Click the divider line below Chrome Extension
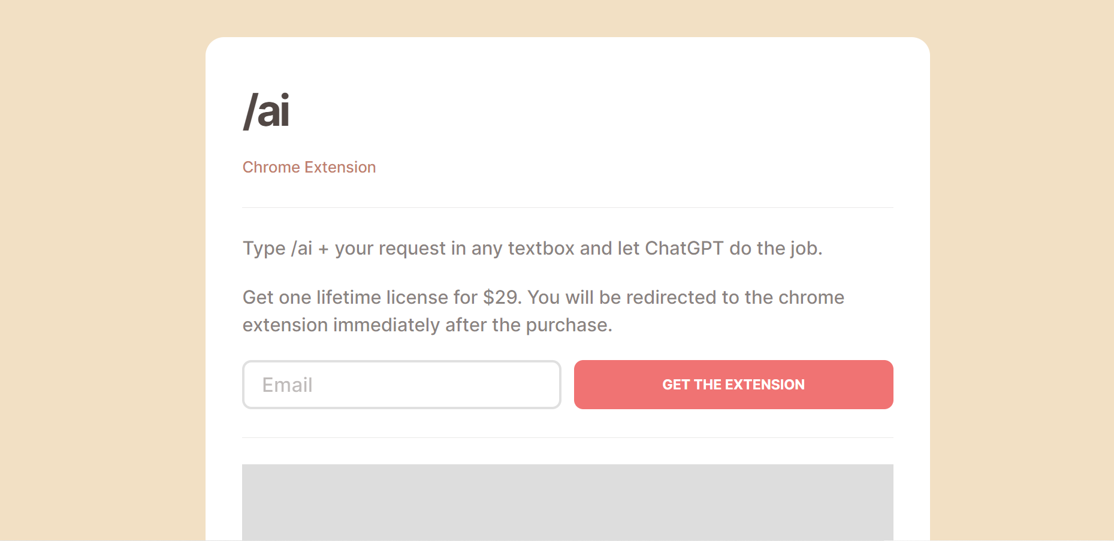 (567, 208)
